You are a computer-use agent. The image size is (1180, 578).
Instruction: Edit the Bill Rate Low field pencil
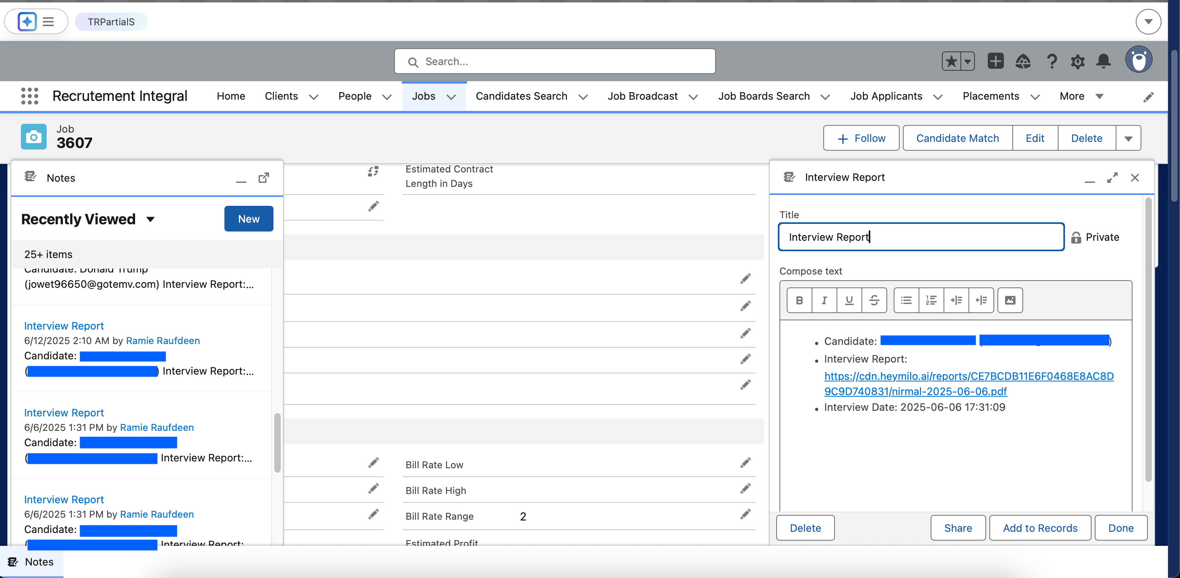745,463
